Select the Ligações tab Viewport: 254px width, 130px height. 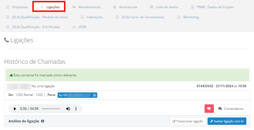50,7
